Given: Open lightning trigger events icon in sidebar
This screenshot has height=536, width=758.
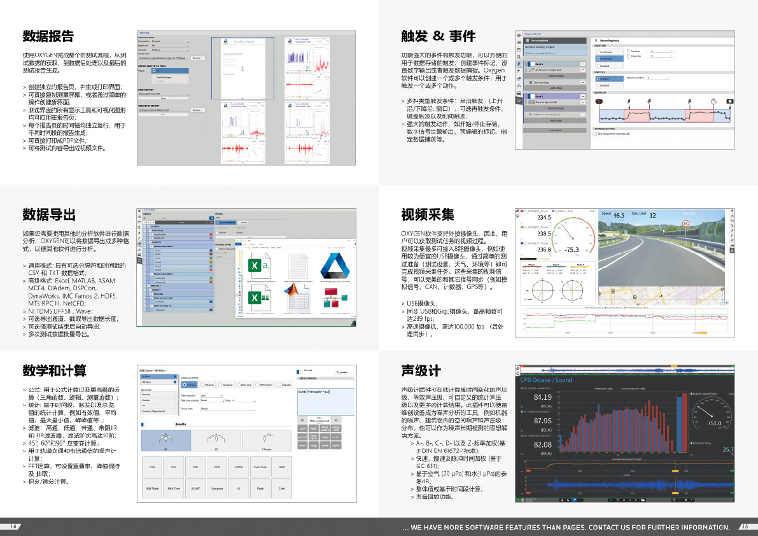Looking at the screenshot, I should (519, 64).
